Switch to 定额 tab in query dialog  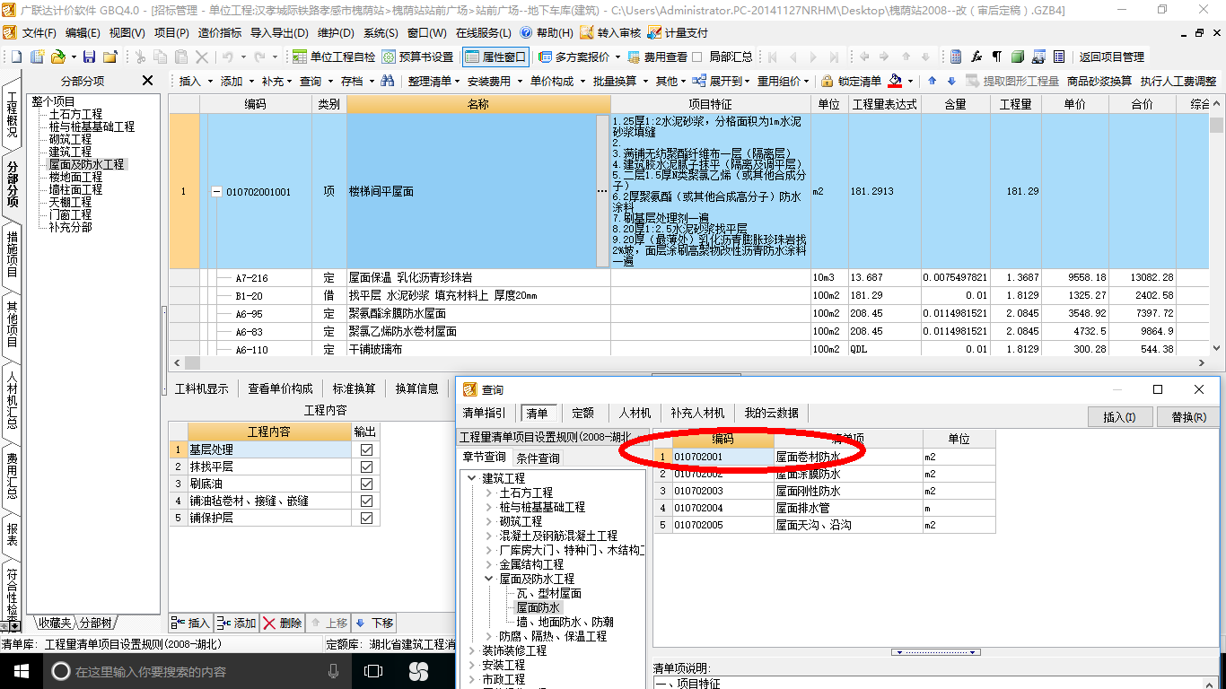(583, 413)
